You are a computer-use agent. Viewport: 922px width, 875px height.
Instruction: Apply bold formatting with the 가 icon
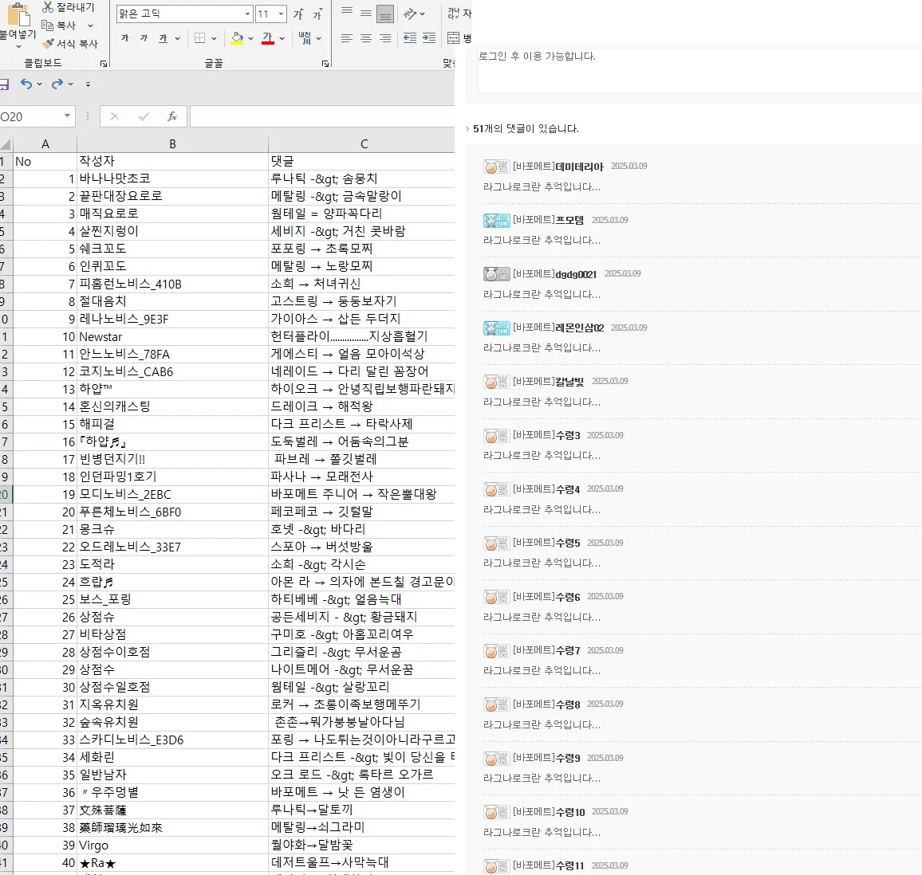pos(124,38)
